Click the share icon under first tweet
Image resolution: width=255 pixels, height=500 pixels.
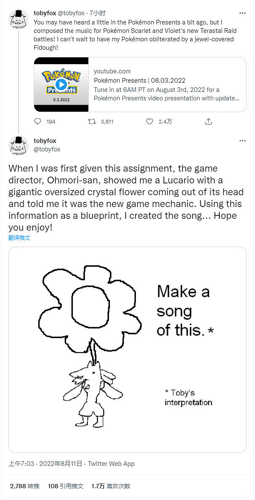pos(208,121)
